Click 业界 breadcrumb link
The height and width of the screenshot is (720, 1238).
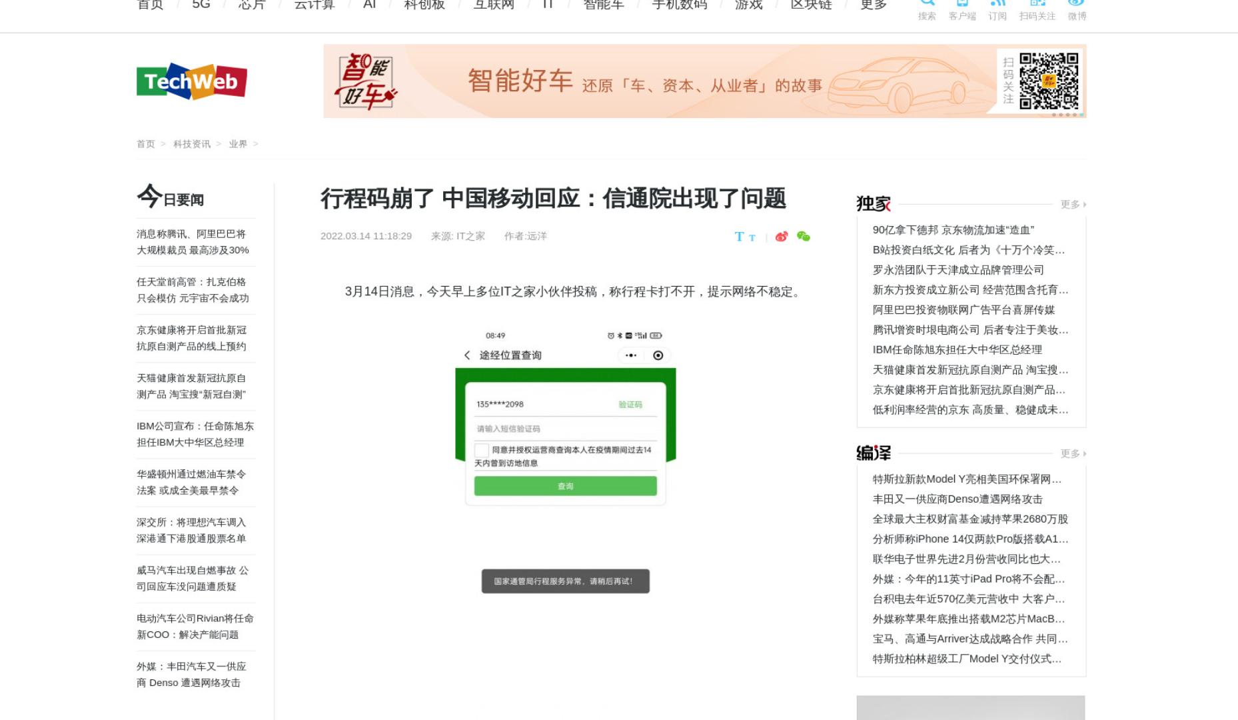(238, 144)
